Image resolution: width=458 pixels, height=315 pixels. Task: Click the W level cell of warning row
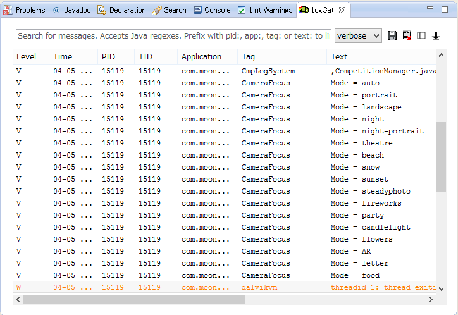[19, 287]
